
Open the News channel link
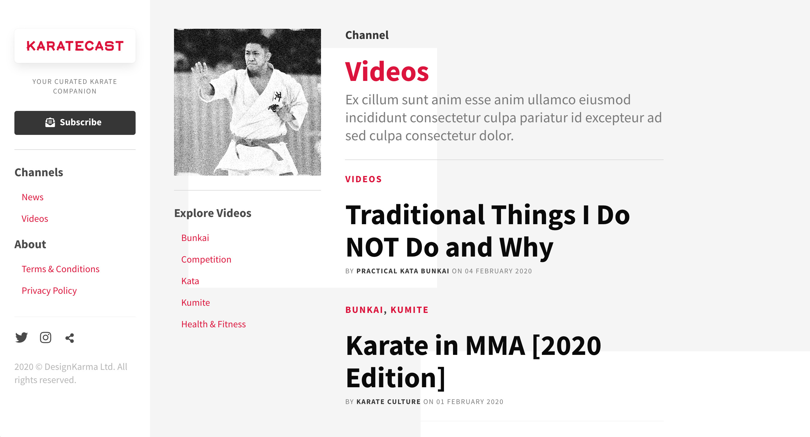pyautogui.click(x=32, y=197)
